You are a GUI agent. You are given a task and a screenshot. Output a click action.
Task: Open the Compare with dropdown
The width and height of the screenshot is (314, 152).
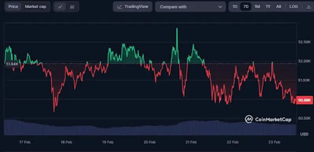pos(190,7)
